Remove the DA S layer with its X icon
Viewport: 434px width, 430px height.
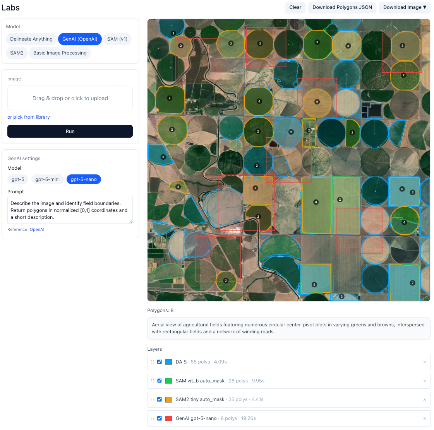[424, 362]
